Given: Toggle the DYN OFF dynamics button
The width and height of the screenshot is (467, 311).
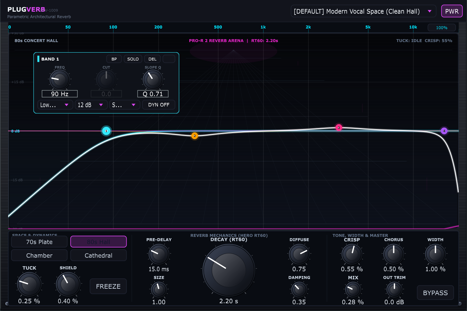Looking at the screenshot, I should (159, 105).
